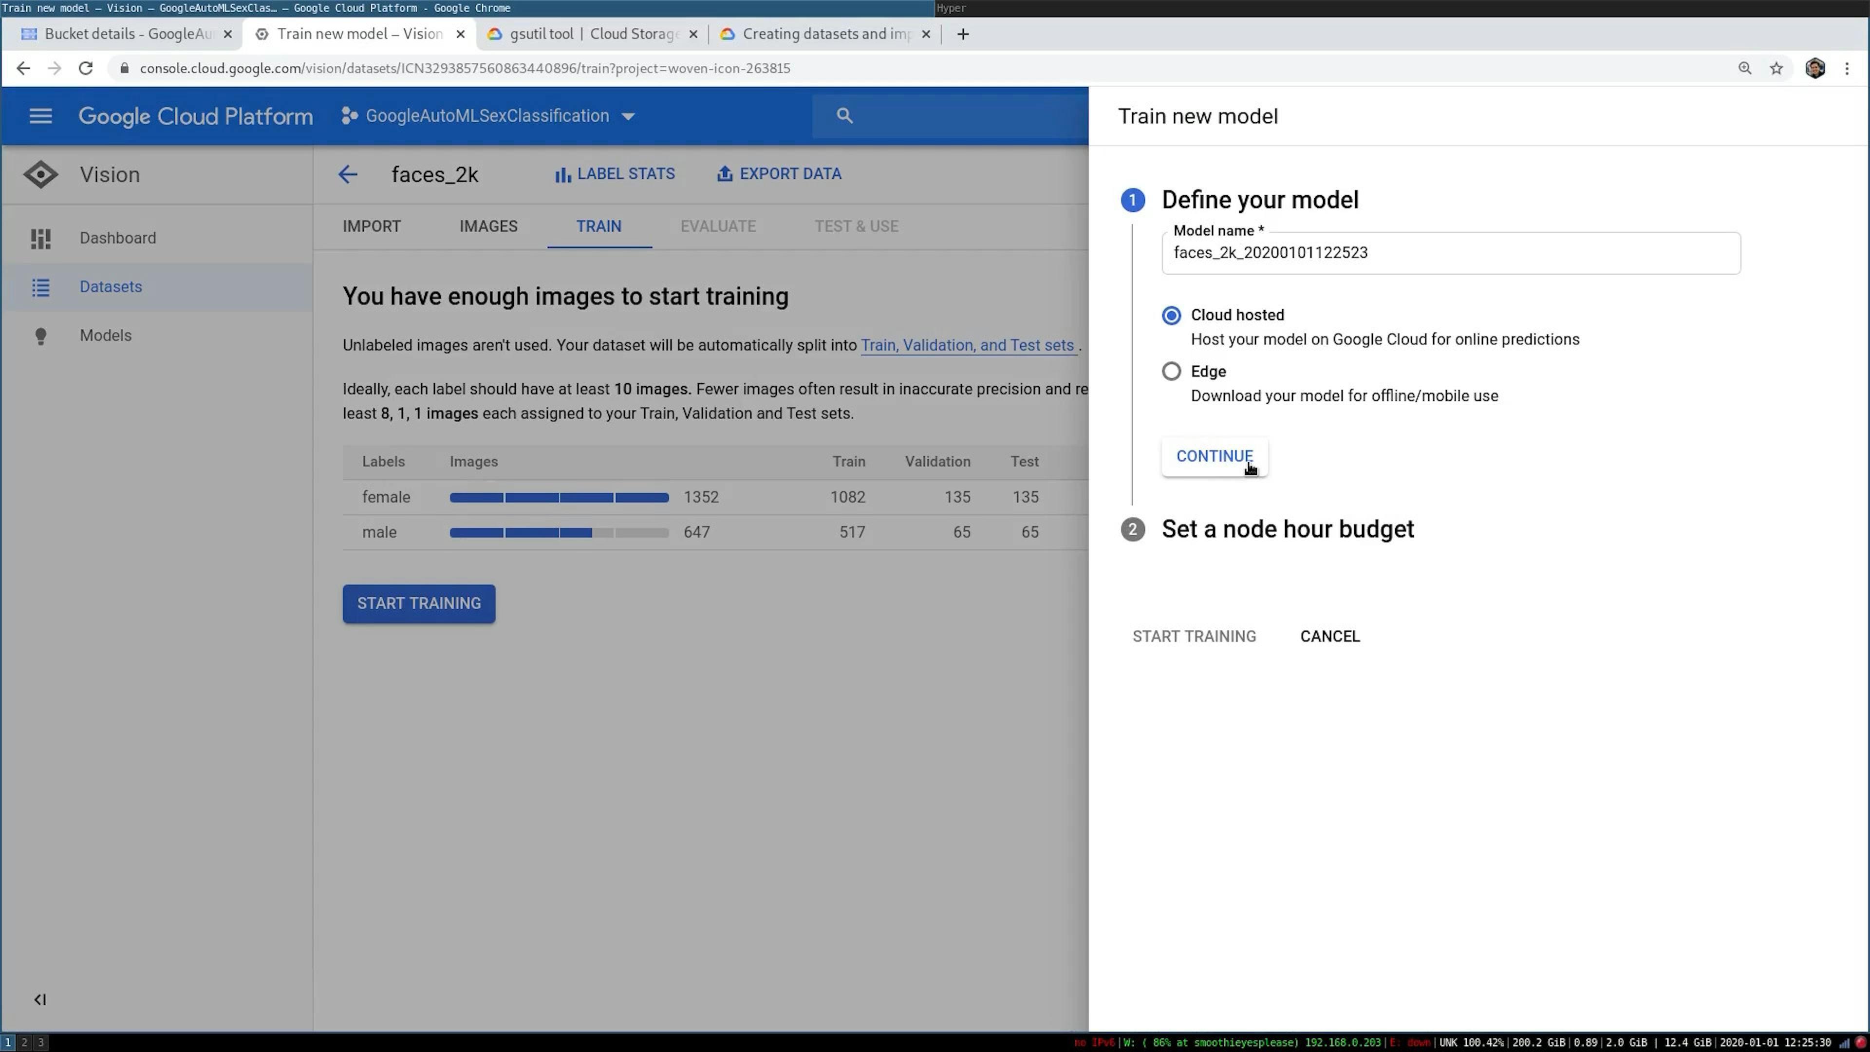Click the zoom magnifier icon in the address bar
This screenshot has height=1052, width=1870.
click(x=1744, y=68)
